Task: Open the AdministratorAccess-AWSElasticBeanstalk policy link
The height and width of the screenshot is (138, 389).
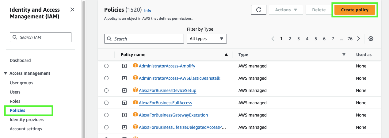Action: pos(179,78)
